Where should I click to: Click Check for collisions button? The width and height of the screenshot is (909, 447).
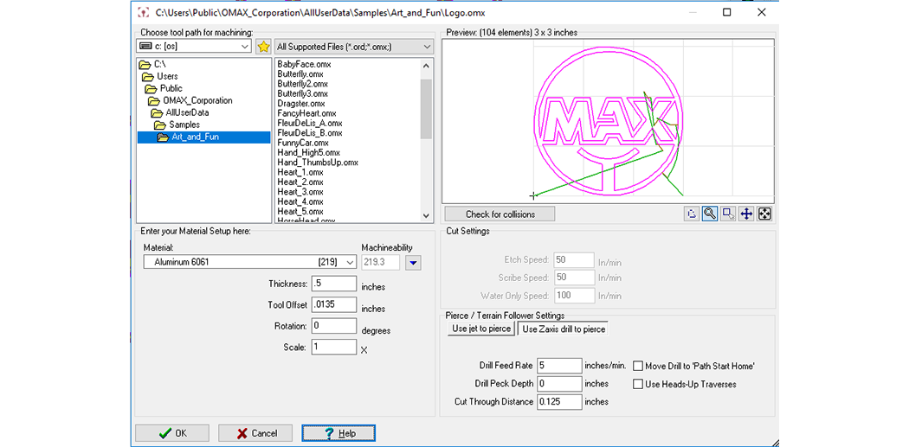click(x=500, y=214)
